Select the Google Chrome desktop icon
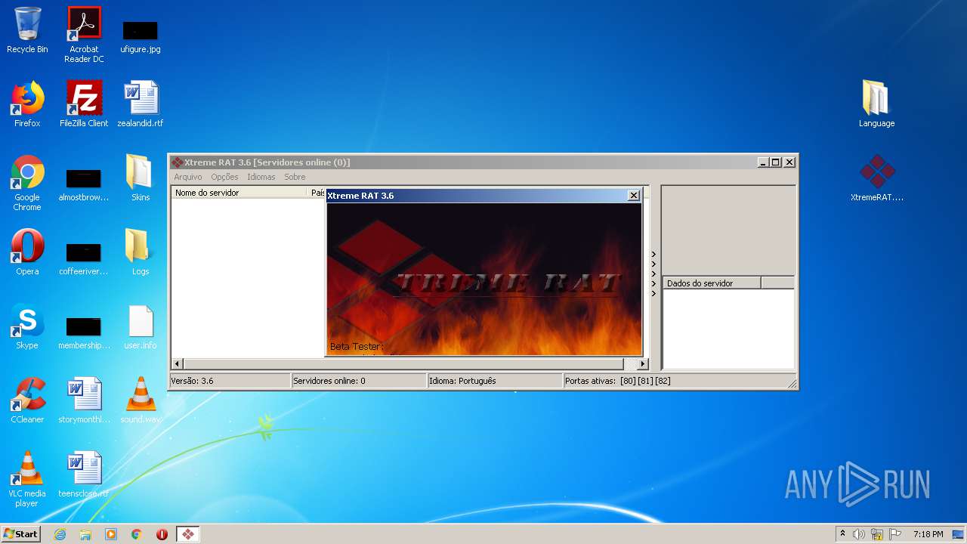 [27, 184]
